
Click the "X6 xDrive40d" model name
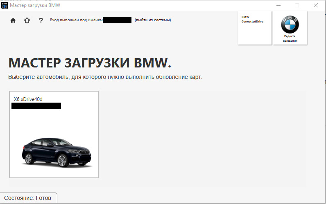coord(28,99)
